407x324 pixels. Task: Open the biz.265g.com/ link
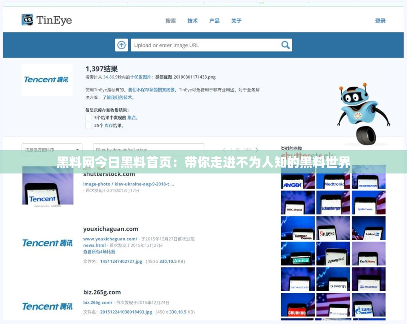[98, 303]
